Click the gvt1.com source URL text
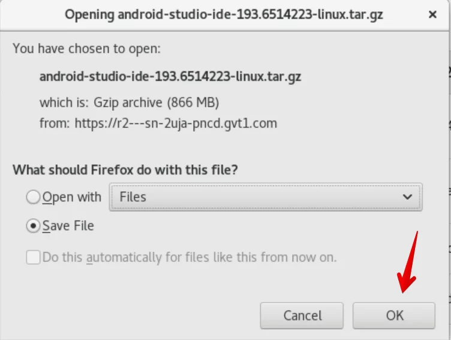The image size is (451, 340). click(176, 124)
